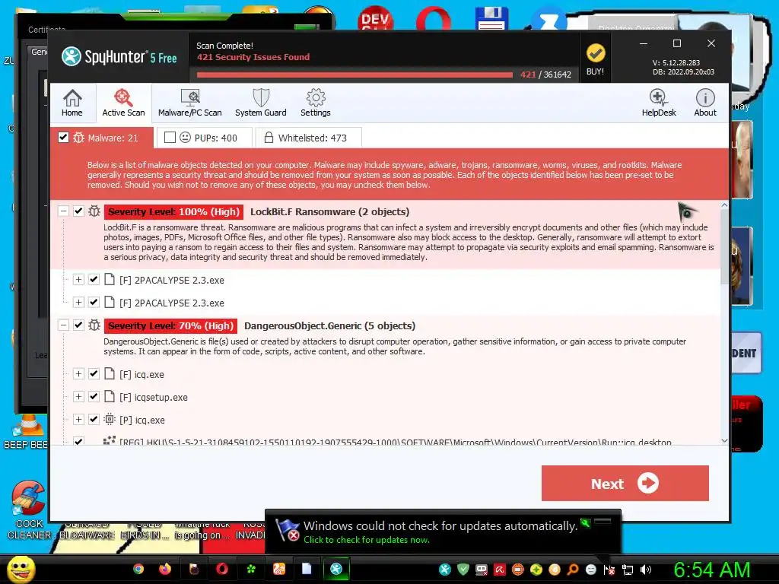Launch Opera from the taskbar
Screen dimensions: 779x584
pyautogui.click(x=222, y=569)
